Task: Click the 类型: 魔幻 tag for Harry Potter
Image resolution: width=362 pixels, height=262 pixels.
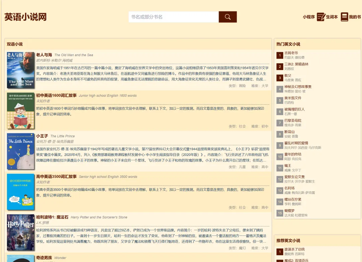Action: tap(237, 248)
